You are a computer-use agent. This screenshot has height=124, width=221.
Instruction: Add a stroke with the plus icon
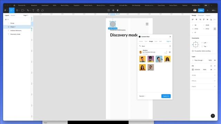click(215, 75)
